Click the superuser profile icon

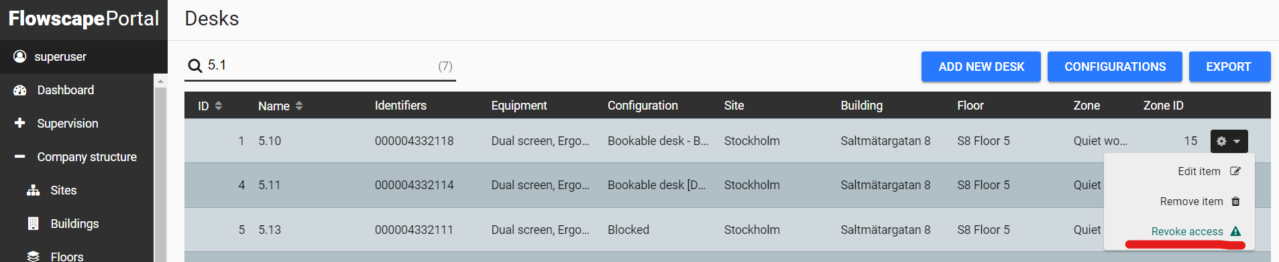point(20,56)
